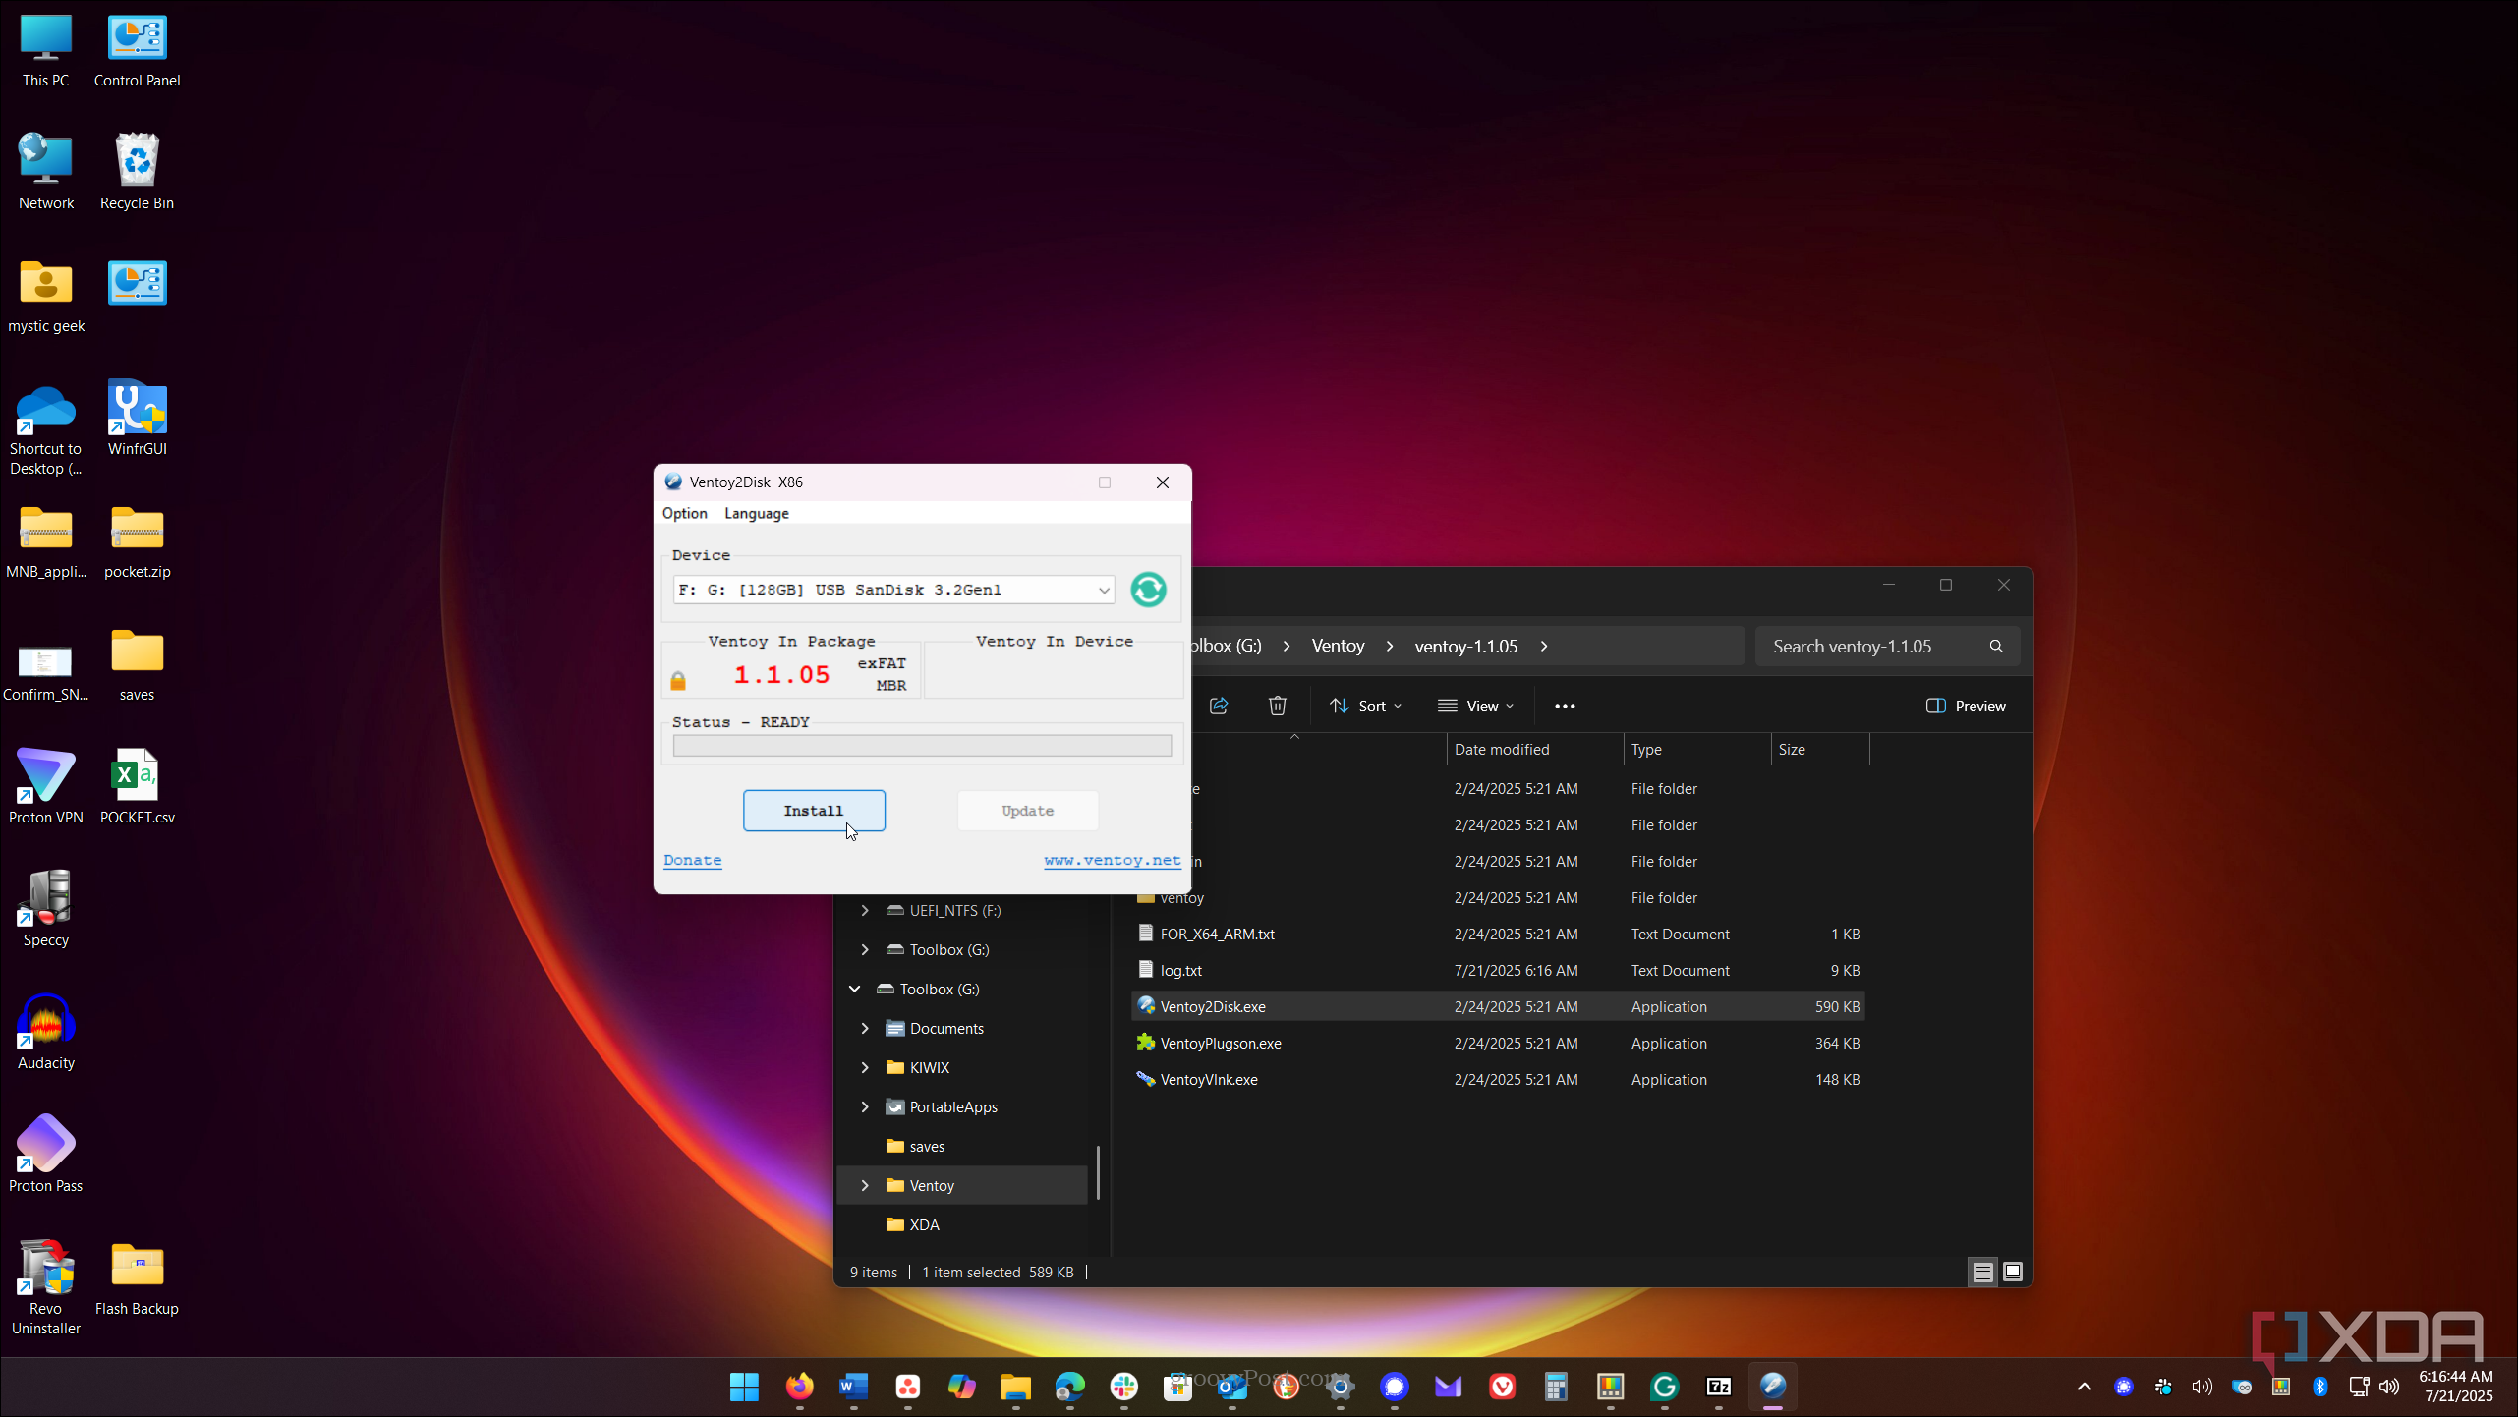The height and width of the screenshot is (1417, 2518).
Task: Open the www.ventoy.net link
Action: [x=1112, y=860]
